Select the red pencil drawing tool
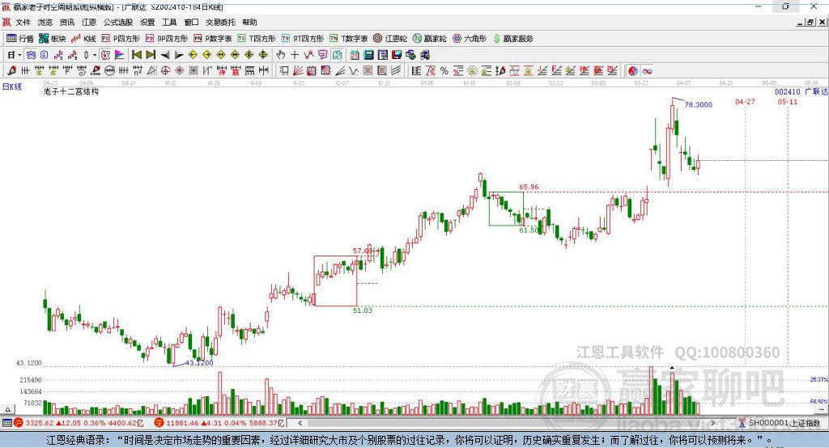Image resolution: width=829 pixels, height=448 pixels. click(11, 71)
